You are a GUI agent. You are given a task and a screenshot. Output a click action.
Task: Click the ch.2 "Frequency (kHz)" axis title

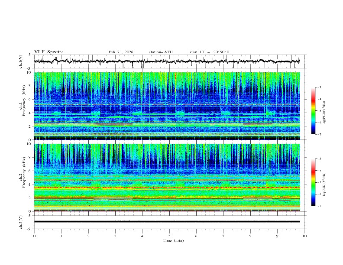tap(24, 172)
